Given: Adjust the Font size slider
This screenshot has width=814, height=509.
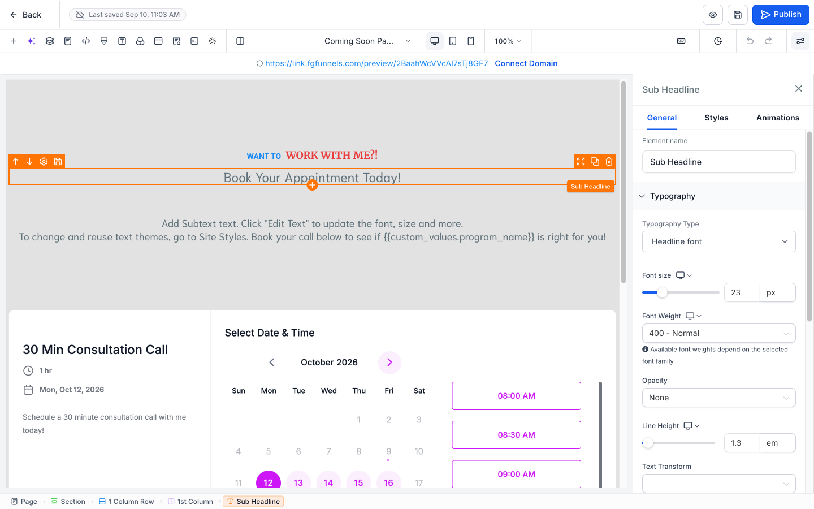Looking at the screenshot, I should (663, 292).
